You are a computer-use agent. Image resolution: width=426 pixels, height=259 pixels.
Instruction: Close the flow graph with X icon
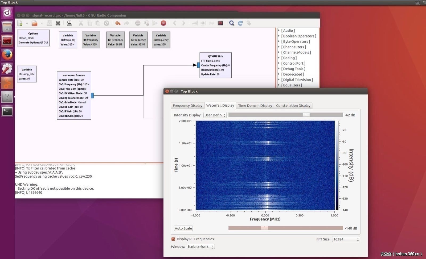tap(58, 23)
